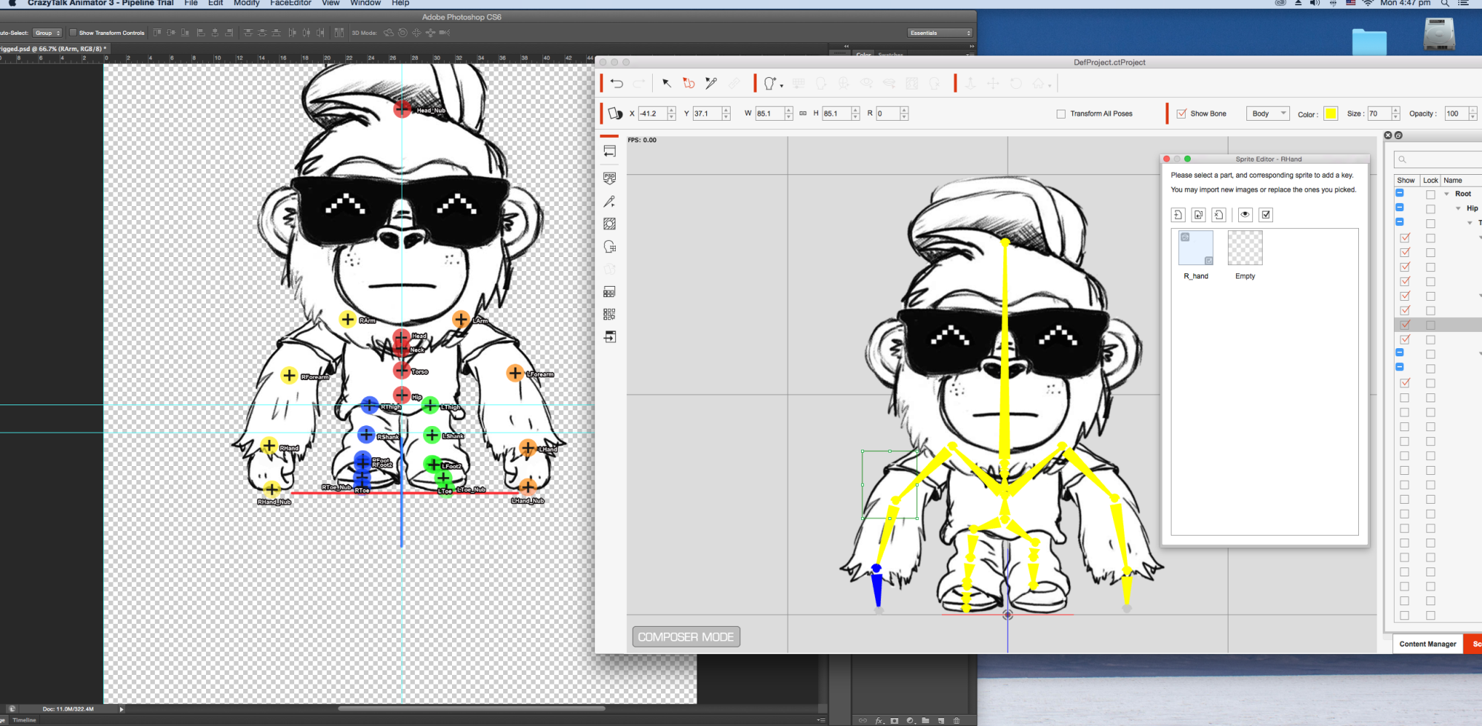
Task: Click the import sprite icon in Sprite Editor
Action: (1178, 215)
